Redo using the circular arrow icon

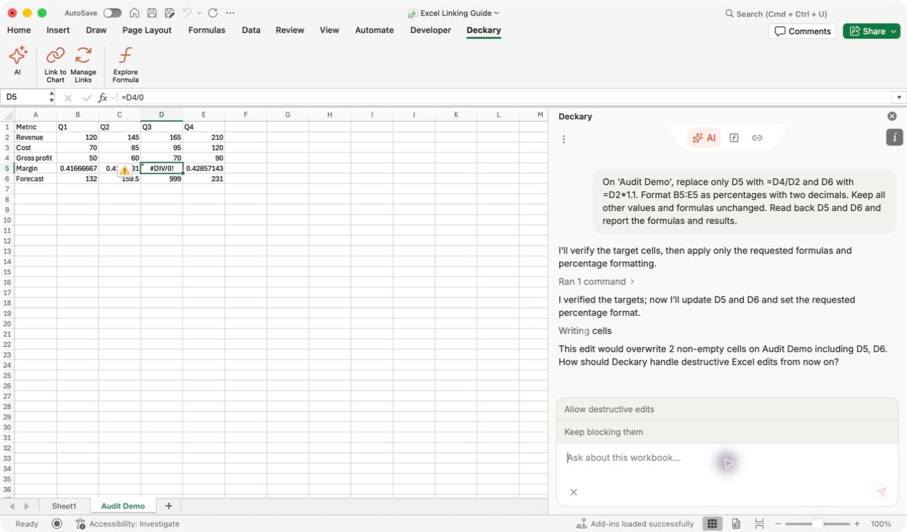coord(213,13)
